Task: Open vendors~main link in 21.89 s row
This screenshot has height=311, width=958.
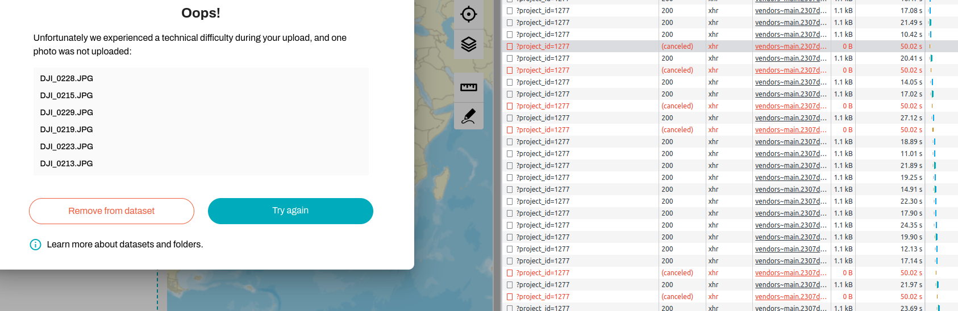Action: click(x=790, y=166)
